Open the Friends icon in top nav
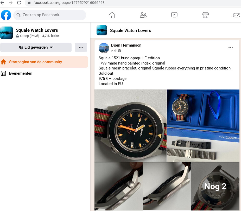The height and width of the screenshot is (211, 241). coord(143,15)
